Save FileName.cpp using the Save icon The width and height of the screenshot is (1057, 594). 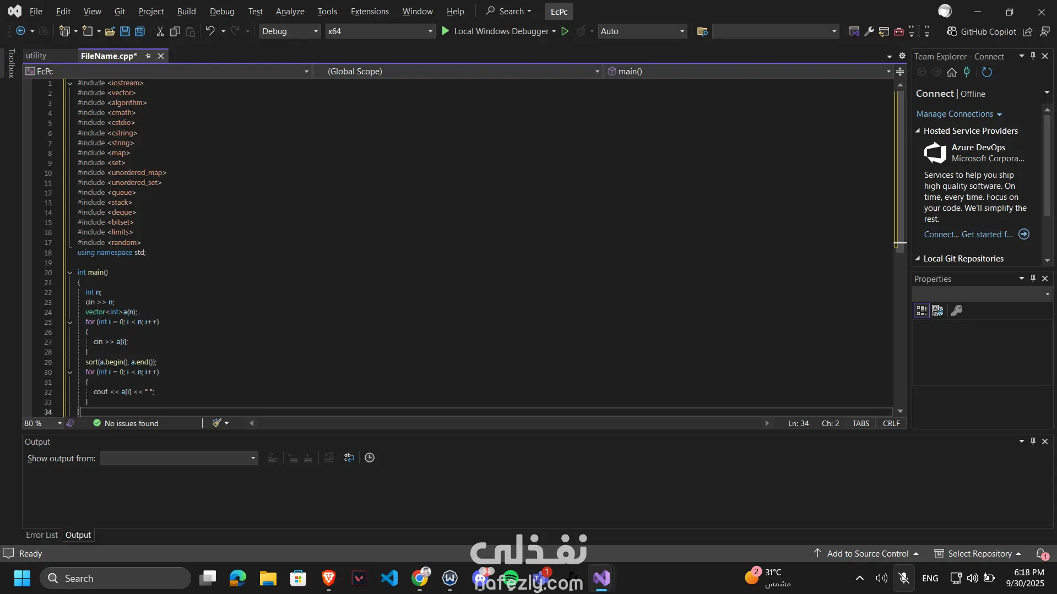125,31
